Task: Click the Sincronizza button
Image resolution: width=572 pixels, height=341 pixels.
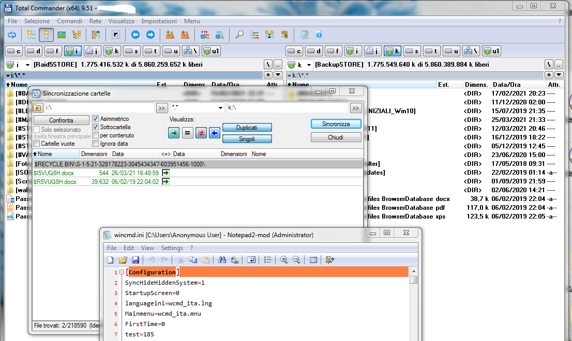Action: coord(336,124)
